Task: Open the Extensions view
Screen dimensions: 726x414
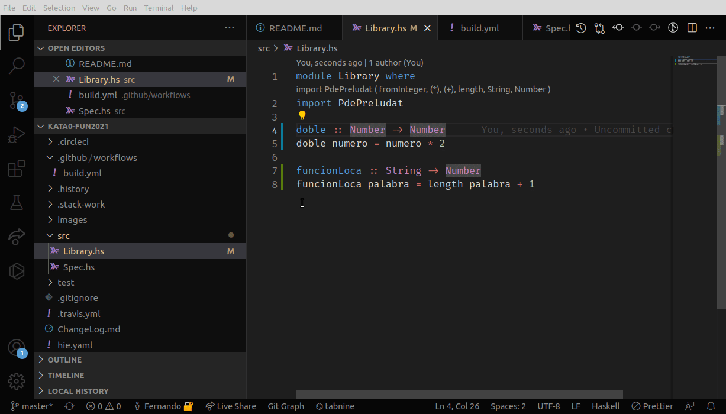Action: click(x=17, y=169)
